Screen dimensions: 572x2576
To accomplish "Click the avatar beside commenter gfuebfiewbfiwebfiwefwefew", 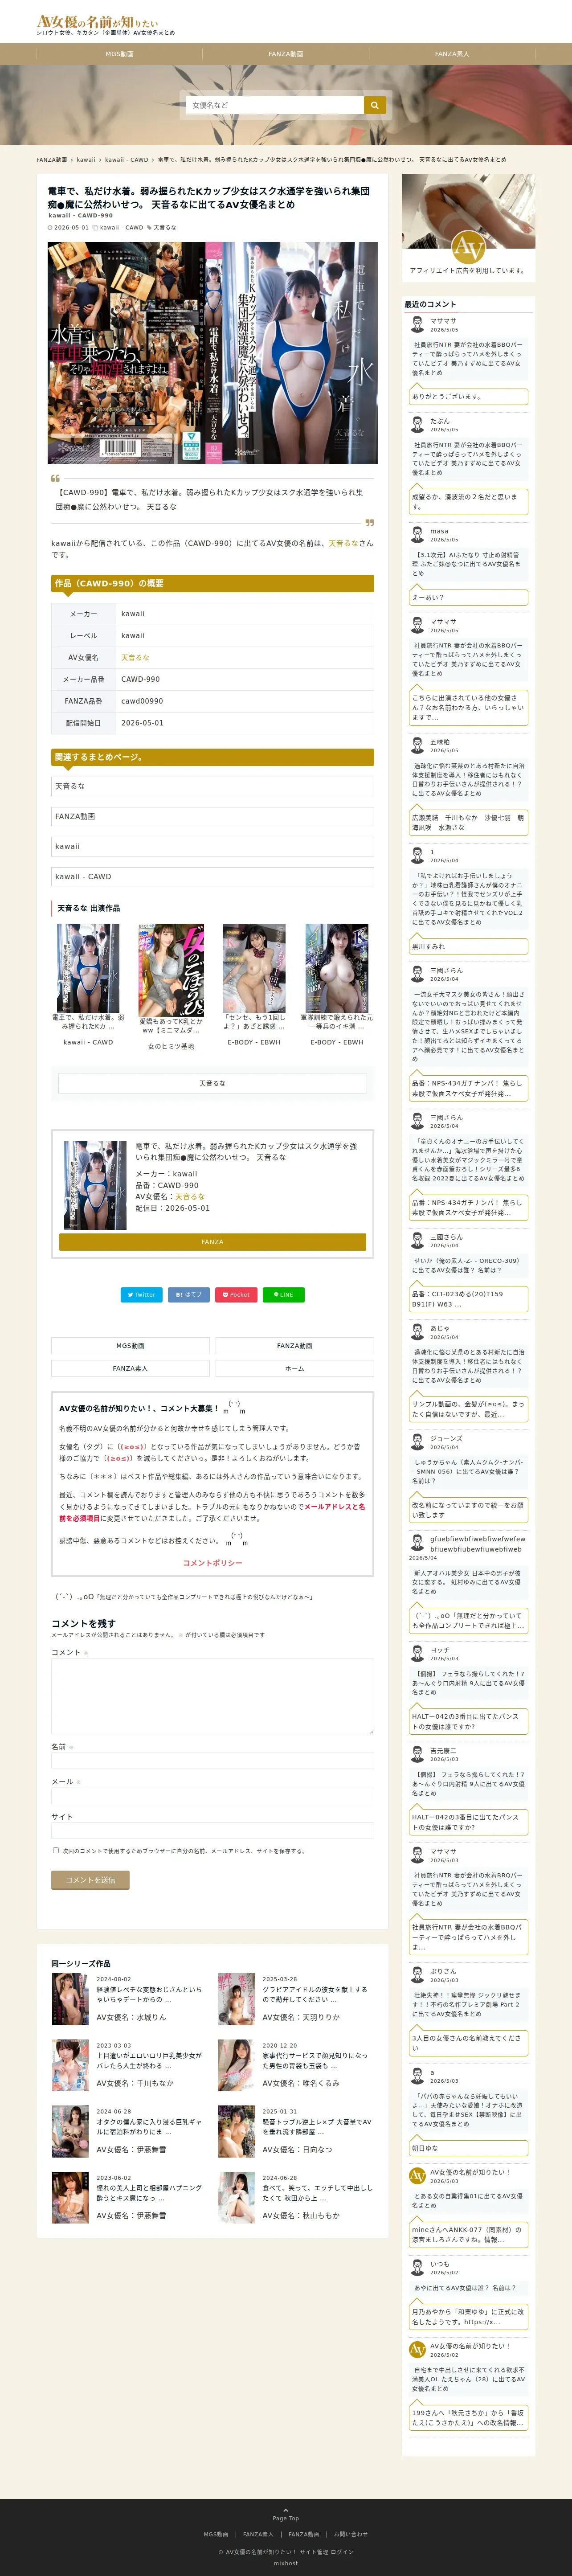I will [x=418, y=1543].
